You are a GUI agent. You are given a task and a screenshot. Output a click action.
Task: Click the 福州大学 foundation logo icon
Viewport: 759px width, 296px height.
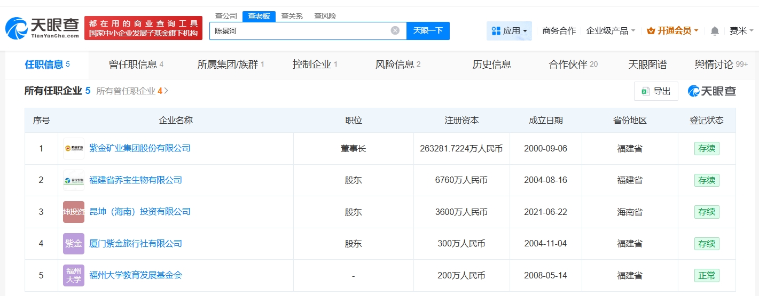(x=74, y=275)
